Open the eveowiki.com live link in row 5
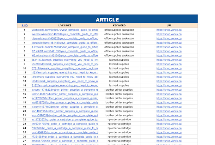Screen dimensions: 215x145 [x=65, y=47]
